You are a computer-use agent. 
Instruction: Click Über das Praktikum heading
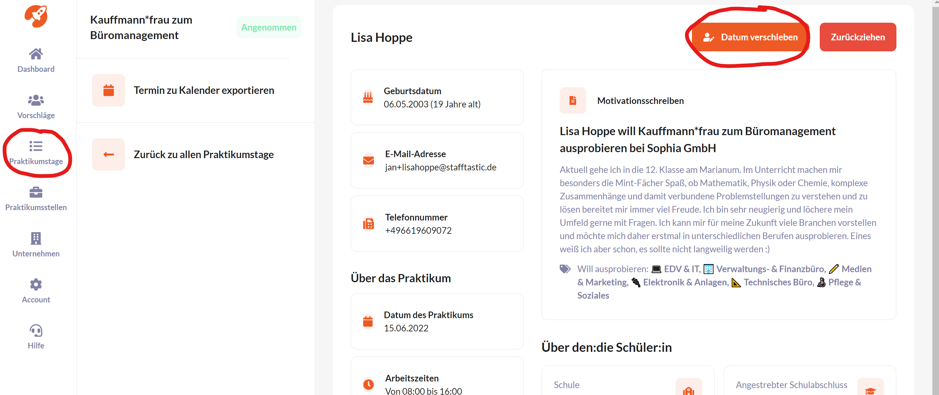pyautogui.click(x=401, y=278)
